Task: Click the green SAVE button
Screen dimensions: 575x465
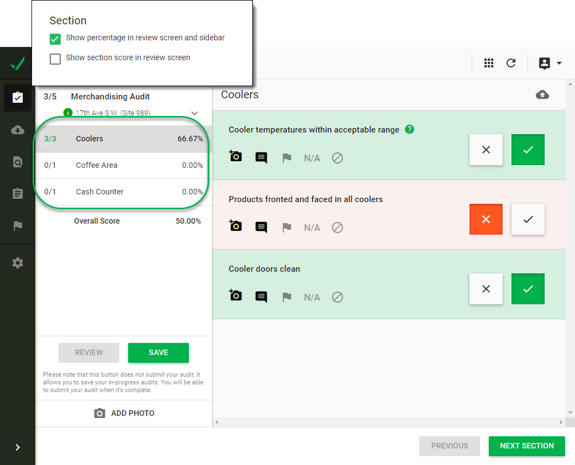Action: pyautogui.click(x=159, y=352)
